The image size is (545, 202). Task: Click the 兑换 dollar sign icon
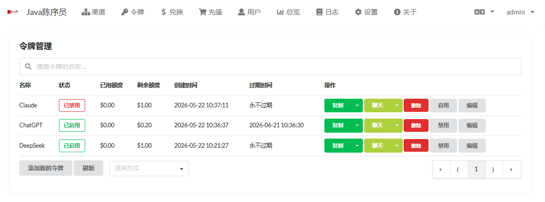coord(164,12)
